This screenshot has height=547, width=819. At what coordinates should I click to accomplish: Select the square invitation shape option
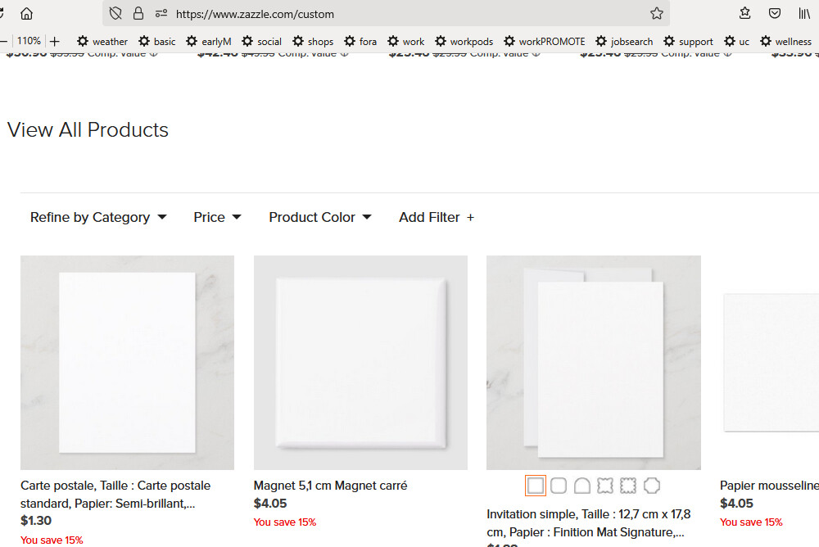(x=536, y=486)
